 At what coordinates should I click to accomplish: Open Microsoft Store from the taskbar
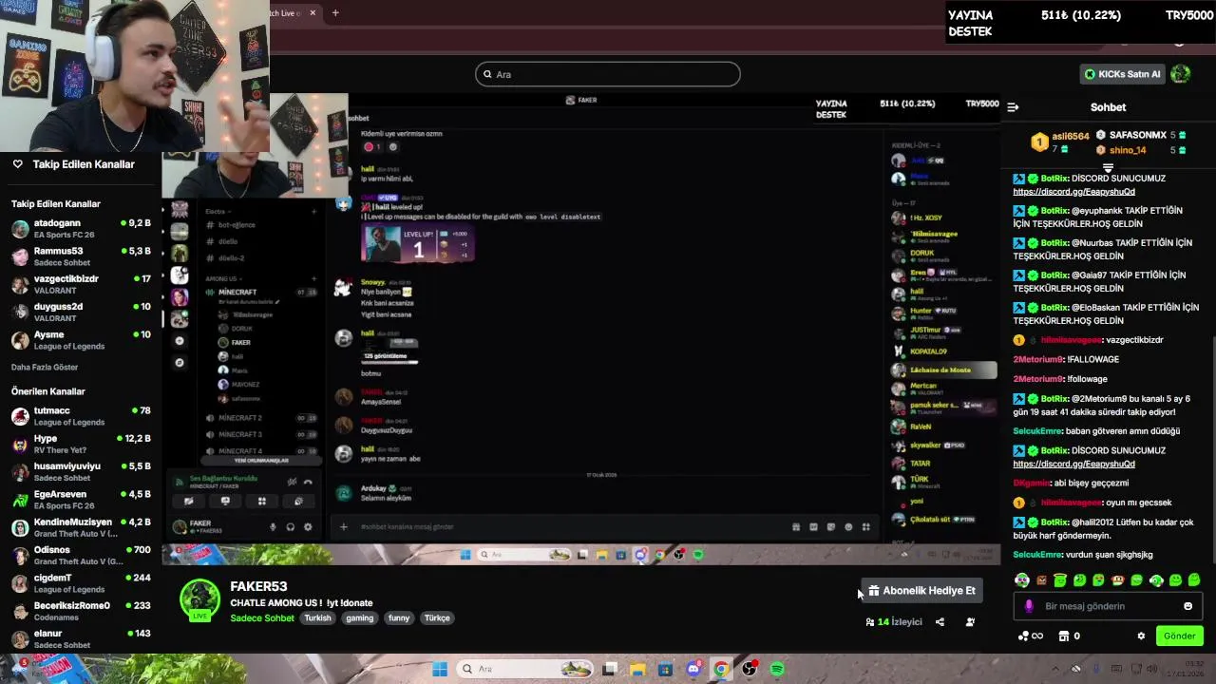click(x=665, y=669)
